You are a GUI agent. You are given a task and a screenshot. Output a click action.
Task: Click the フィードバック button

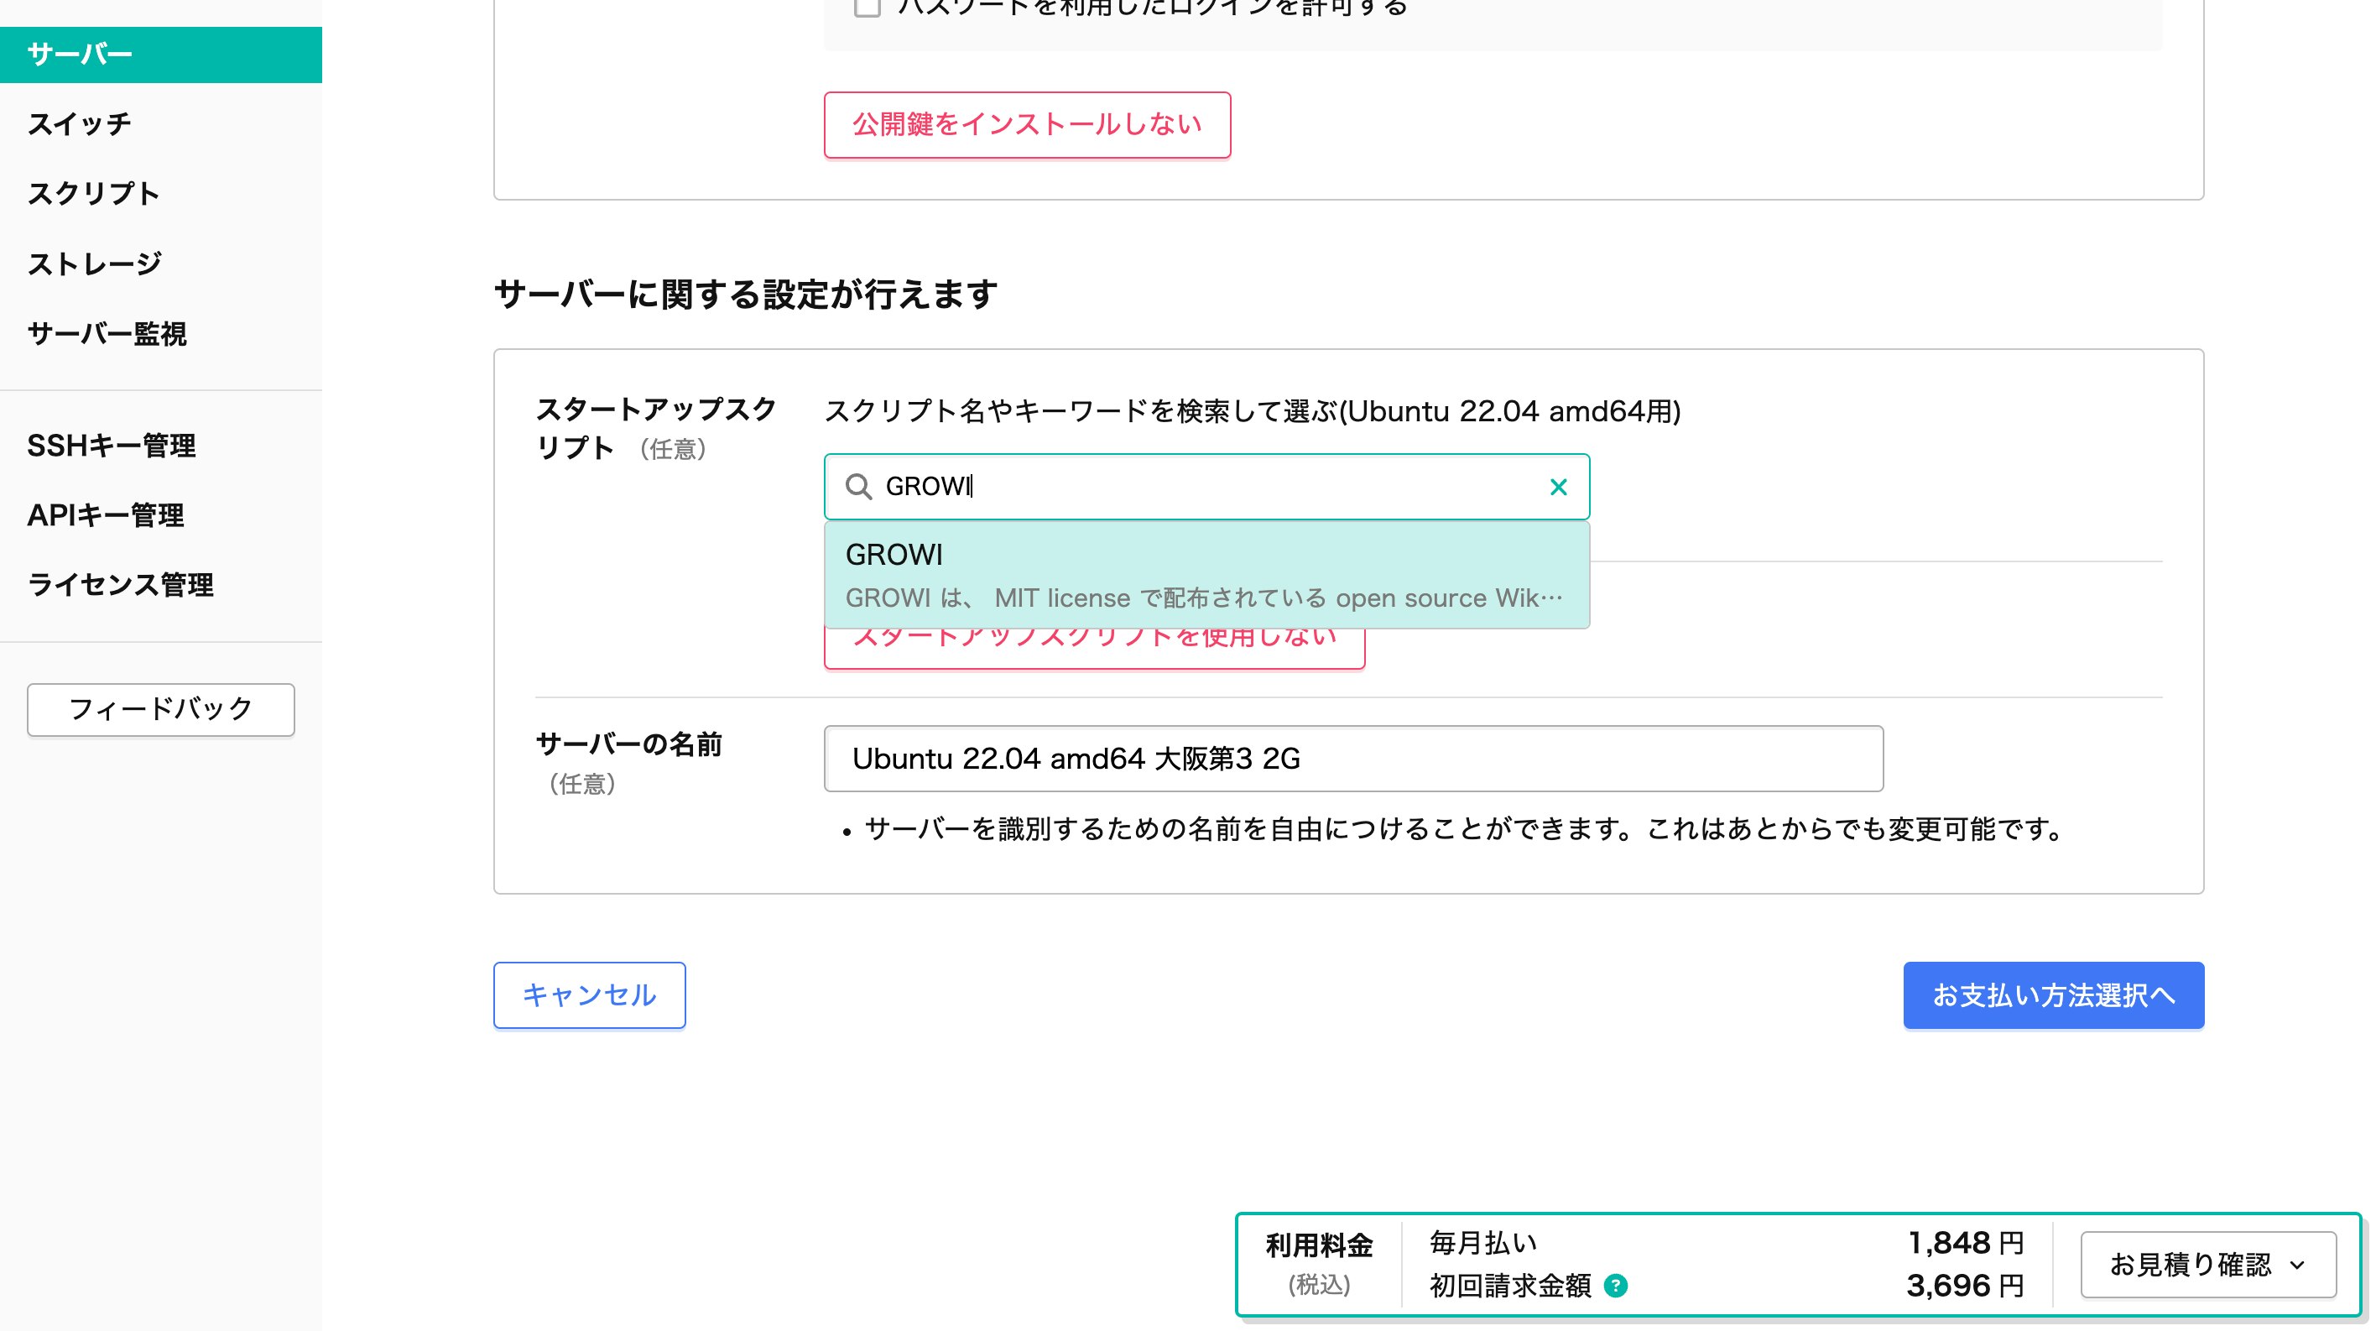pos(160,709)
